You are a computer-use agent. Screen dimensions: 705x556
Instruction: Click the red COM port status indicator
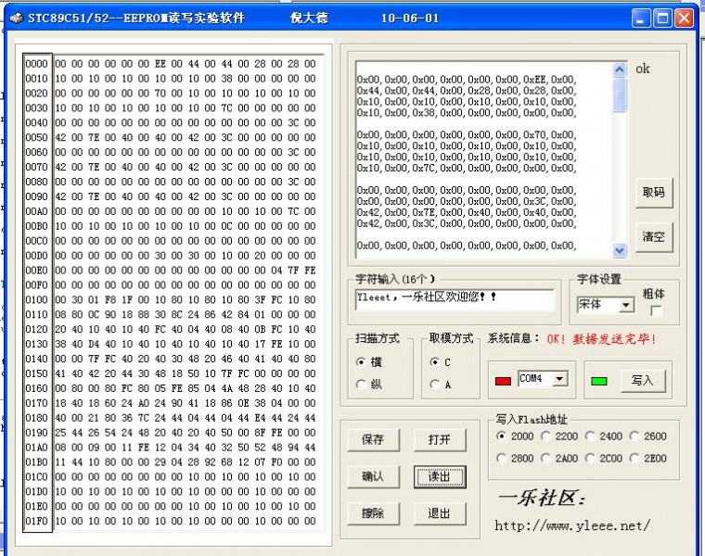pos(502,380)
